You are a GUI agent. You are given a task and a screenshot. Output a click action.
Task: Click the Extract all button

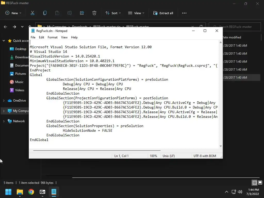click(163, 13)
